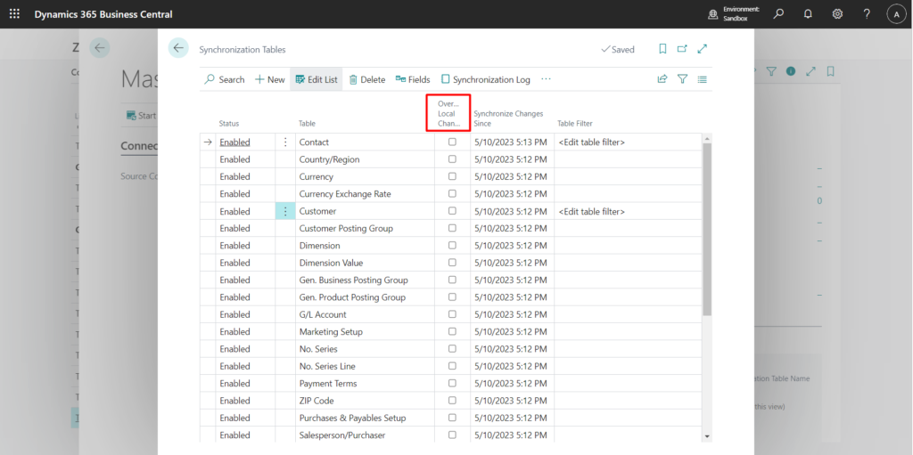The image size is (913, 455).
Task: Select the No. Series Line table cell
Action: click(365, 366)
